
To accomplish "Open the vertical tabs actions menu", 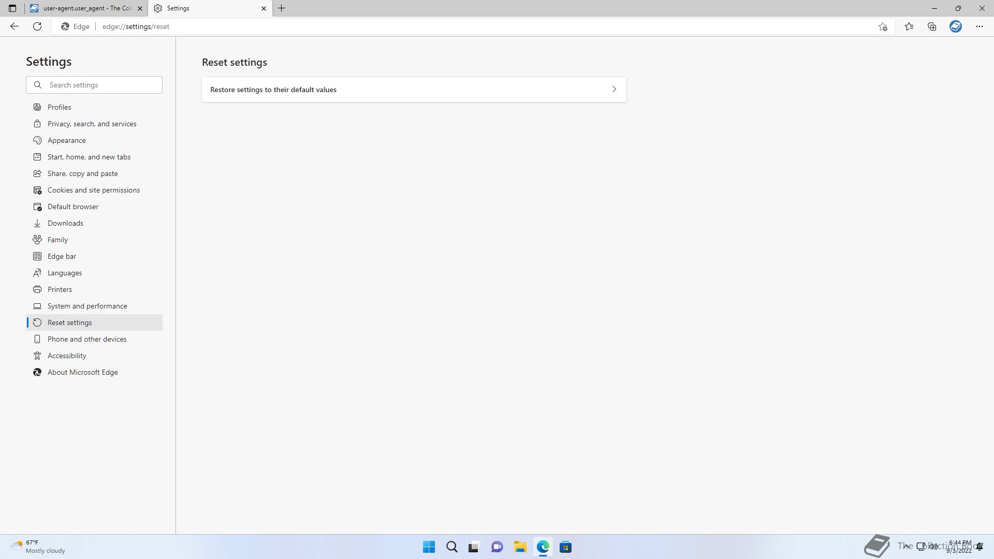I will [12, 8].
